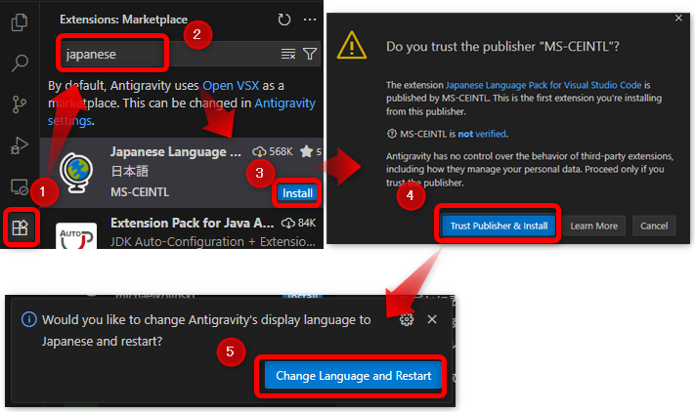Open the Run and Debug view
Viewport: 695px width, 412px height.
click(x=20, y=145)
